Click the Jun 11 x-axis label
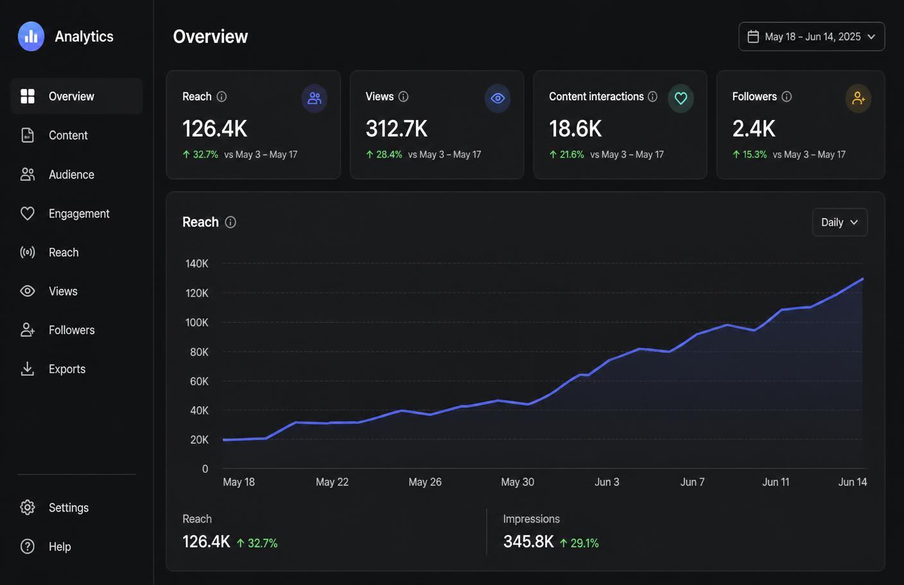This screenshot has height=585, width=904. point(776,482)
